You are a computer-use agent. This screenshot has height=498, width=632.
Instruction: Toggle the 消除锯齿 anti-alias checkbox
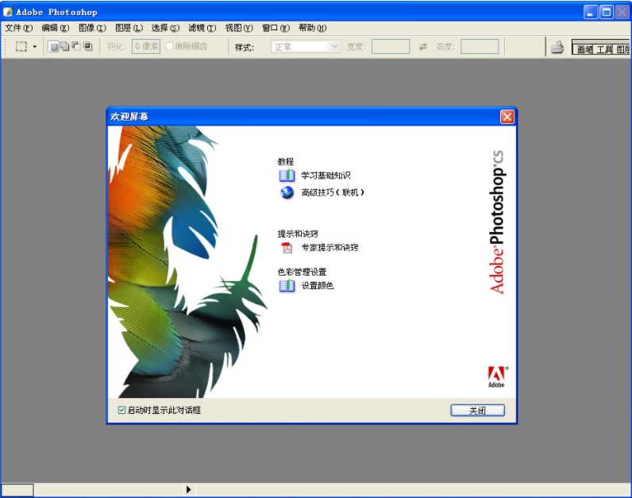[169, 47]
